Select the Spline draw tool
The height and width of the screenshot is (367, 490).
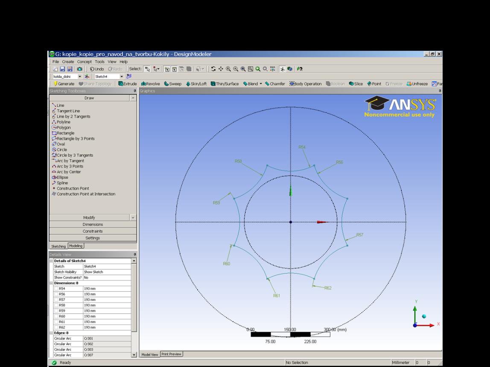[60, 183]
